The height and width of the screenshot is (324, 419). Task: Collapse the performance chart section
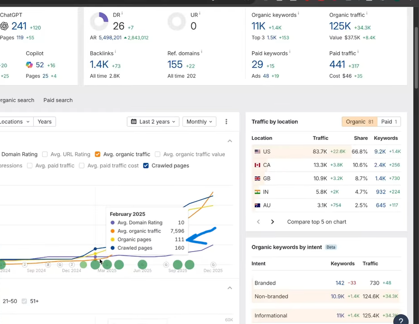point(230,141)
